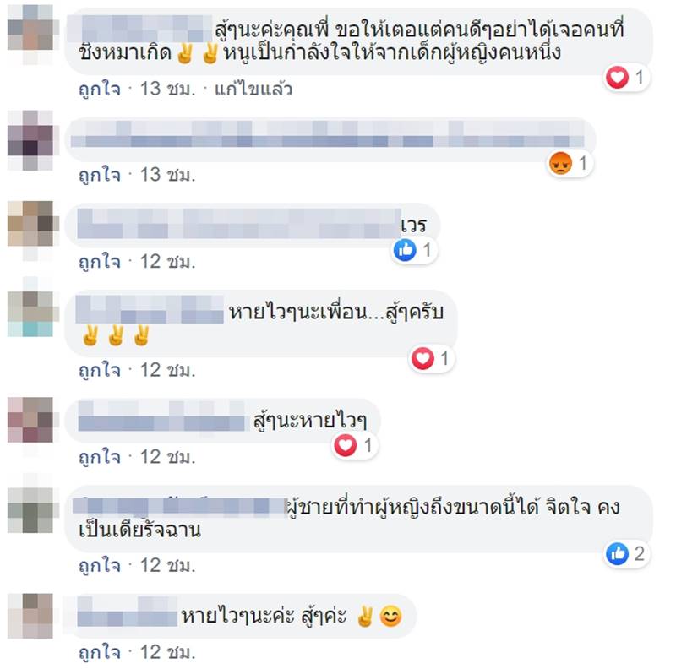Like the last comment 'หายไวๆนะค่ะ'

coord(100,652)
